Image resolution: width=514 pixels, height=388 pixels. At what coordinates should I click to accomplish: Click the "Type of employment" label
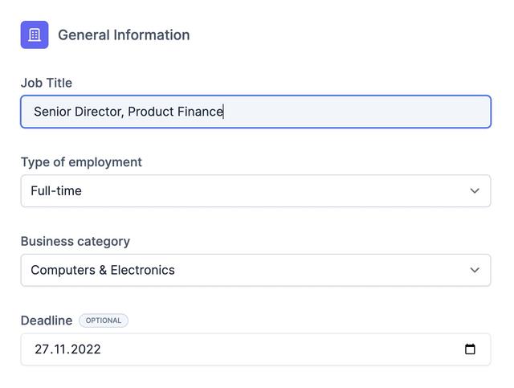tap(81, 162)
